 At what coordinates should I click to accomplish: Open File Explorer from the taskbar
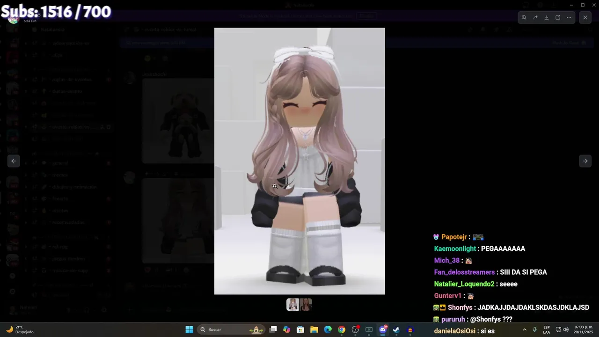[x=314, y=330]
